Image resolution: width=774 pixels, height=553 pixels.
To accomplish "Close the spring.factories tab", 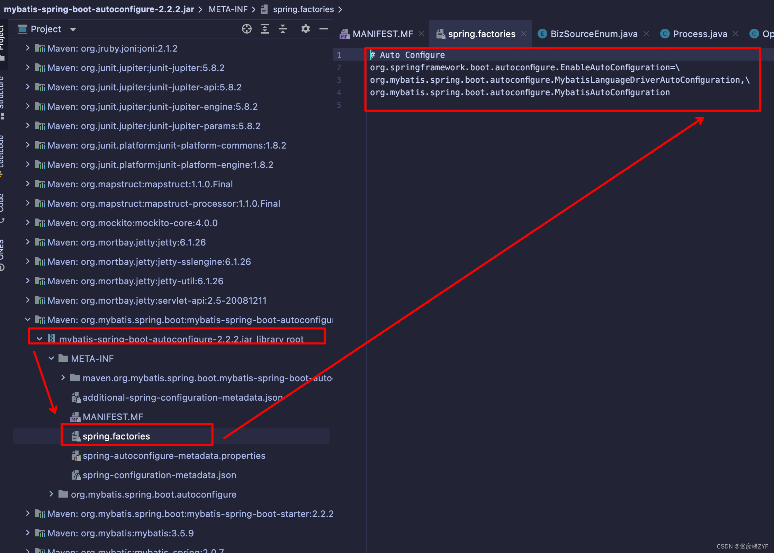I will 524,34.
